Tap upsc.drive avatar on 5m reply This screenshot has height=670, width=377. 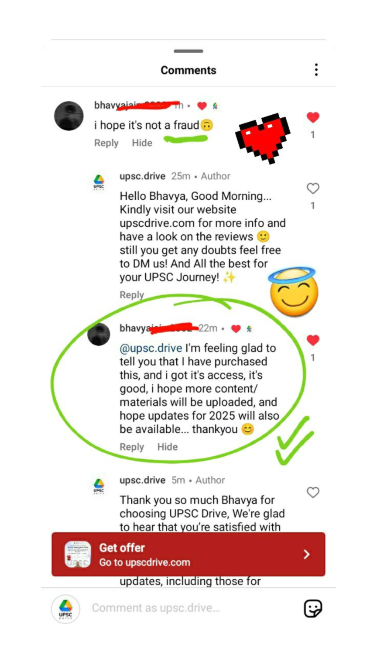(99, 486)
